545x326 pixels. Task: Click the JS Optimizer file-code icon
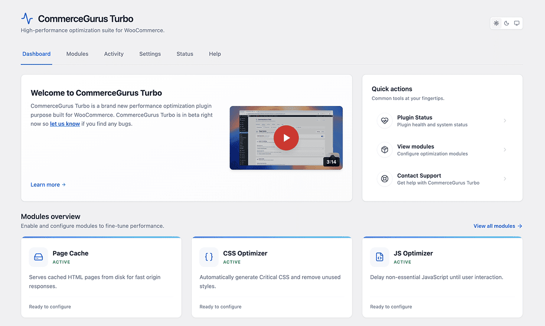(x=380, y=257)
